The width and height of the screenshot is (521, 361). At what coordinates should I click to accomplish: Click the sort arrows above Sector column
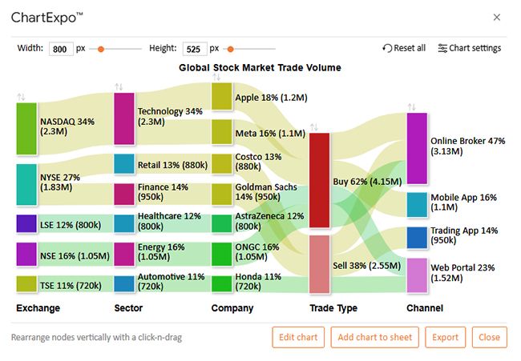[119, 86]
